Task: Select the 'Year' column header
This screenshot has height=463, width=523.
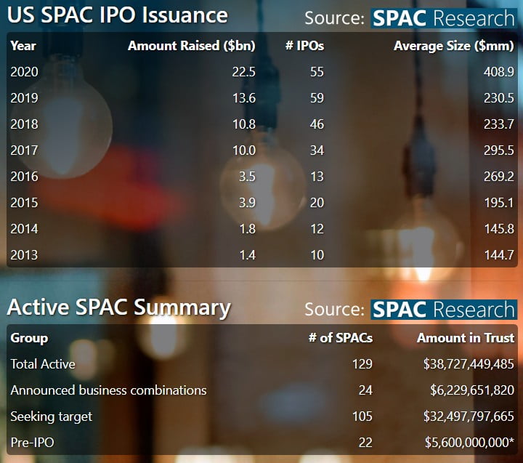Action: (23, 46)
